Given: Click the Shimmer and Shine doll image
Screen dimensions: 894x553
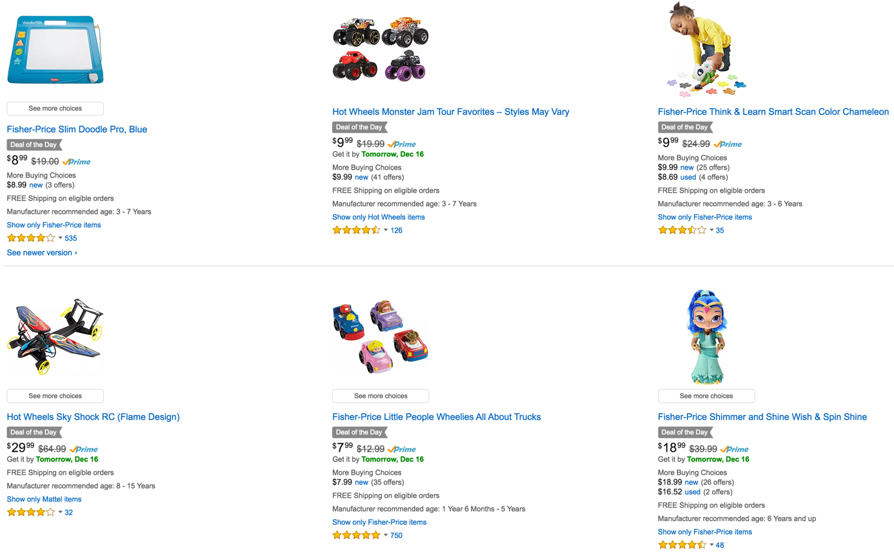Looking at the screenshot, I should pyautogui.click(x=706, y=337).
